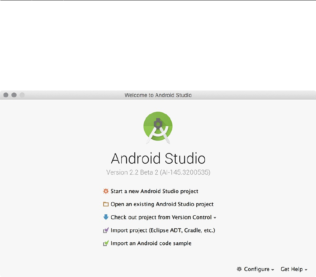
Task: Close the Welcome window with leftmost button
Action: point(6,95)
